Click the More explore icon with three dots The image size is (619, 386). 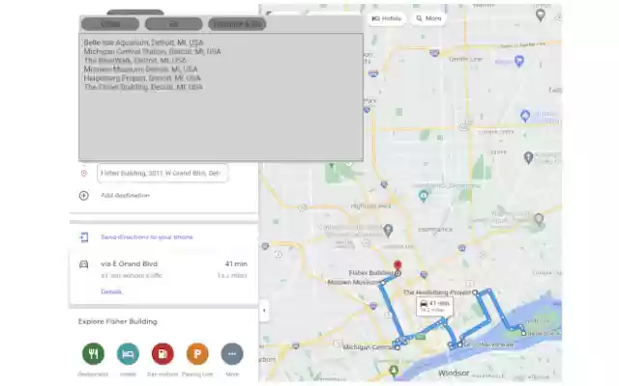point(232,354)
